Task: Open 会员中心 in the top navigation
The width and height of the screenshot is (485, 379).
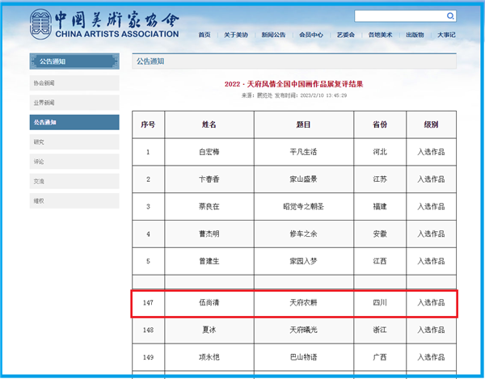Action: point(311,35)
